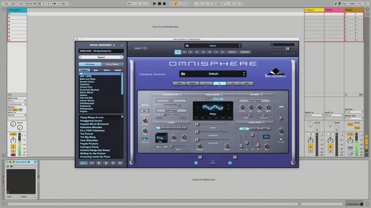Viewport: 371px width, 208px height.
Task: Select 'Imperial March Movement' patch
Action: (x=94, y=124)
